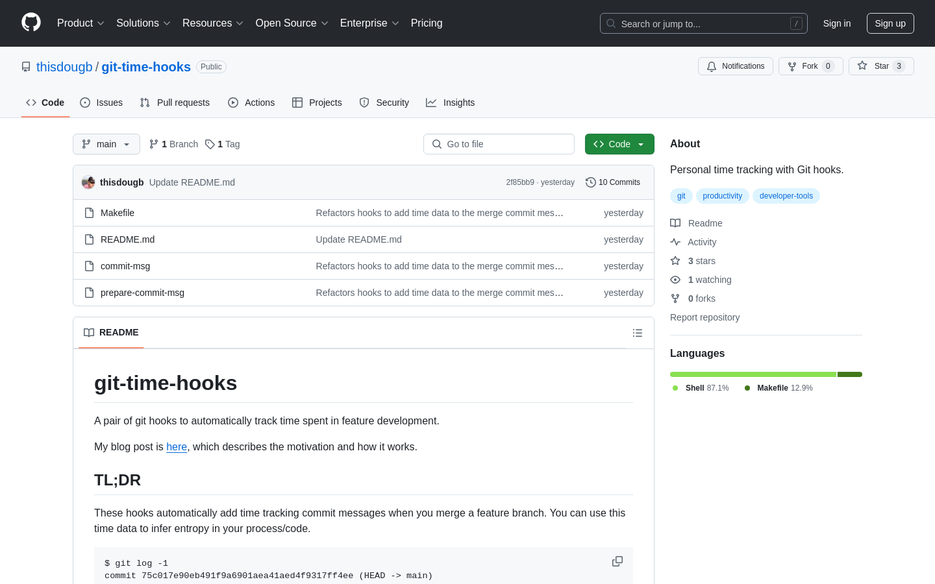Click the thisdougb avatar in commit bar
This screenshot has width=935, height=584.
tap(88, 182)
